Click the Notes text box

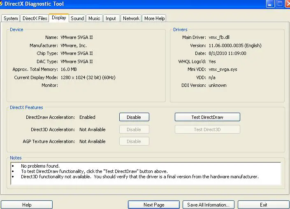pyautogui.click(x=146, y=173)
